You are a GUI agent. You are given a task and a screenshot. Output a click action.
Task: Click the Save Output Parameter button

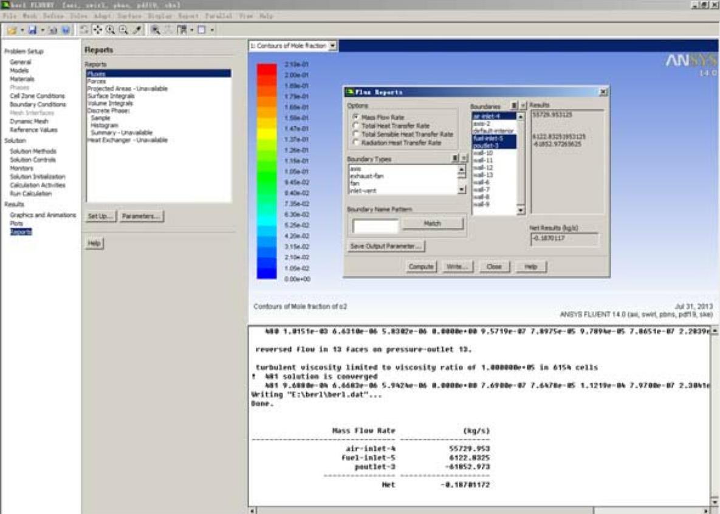click(386, 246)
